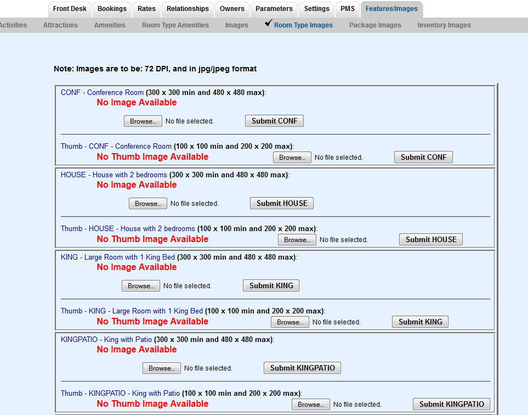Click Submit KINGPATIO for the main image

click(303, 367)
